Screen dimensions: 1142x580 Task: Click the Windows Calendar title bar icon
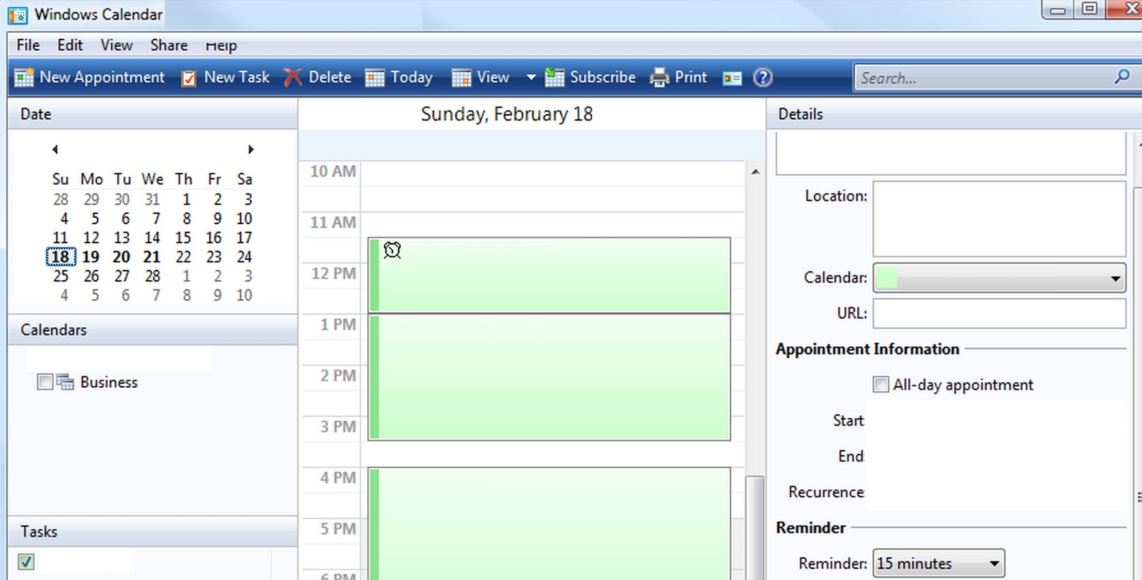pyautogui.click(x=18, y=15)
